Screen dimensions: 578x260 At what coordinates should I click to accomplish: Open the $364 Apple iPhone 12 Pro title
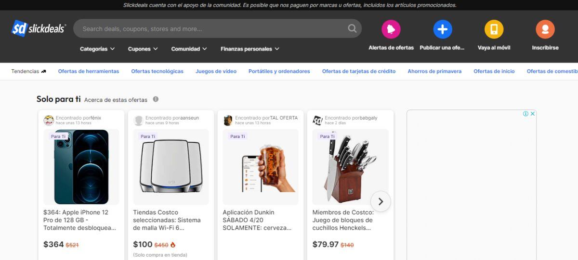coord(80,220)
